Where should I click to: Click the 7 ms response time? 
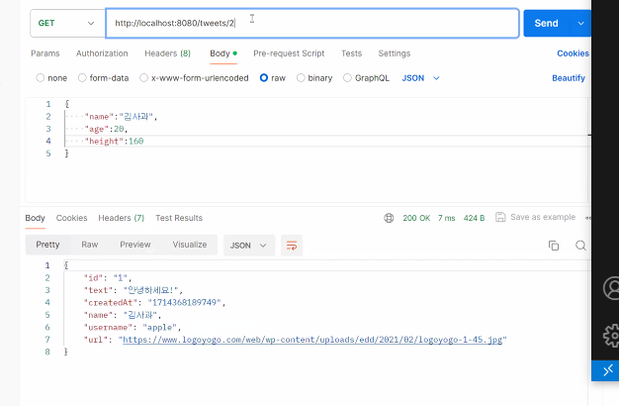[447, 218]
